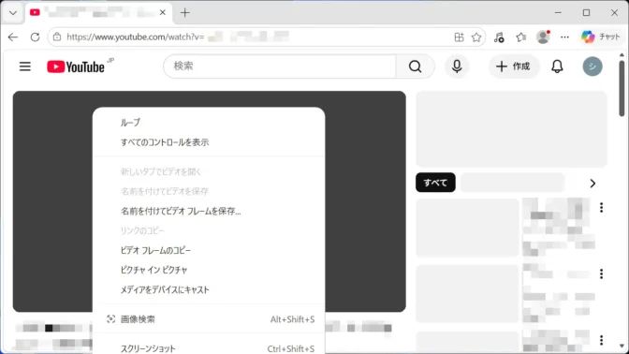Maximize the browser window
Screen dimensions: 629x354
click(586, 13)
